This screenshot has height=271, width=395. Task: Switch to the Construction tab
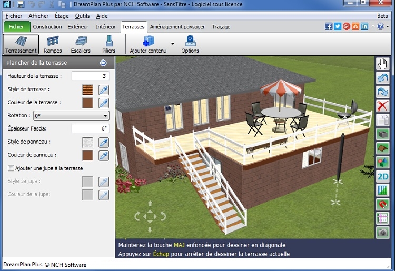[x=47, y=27]
